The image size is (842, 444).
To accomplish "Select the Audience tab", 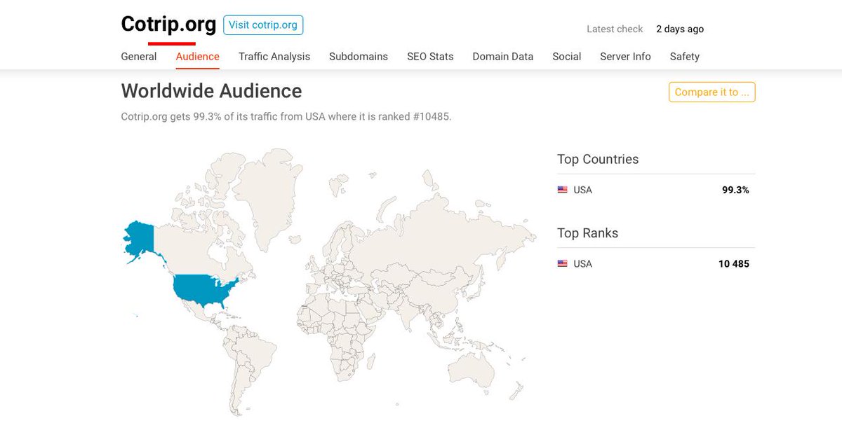I will pyautogui.click(x=198, y=57).
